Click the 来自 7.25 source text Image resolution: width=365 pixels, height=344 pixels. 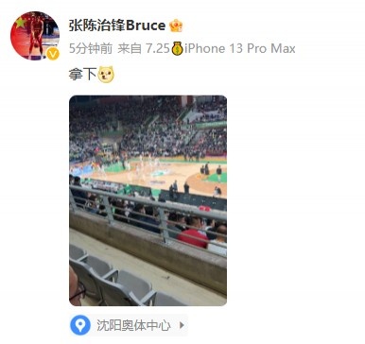[x=144, y=48]
